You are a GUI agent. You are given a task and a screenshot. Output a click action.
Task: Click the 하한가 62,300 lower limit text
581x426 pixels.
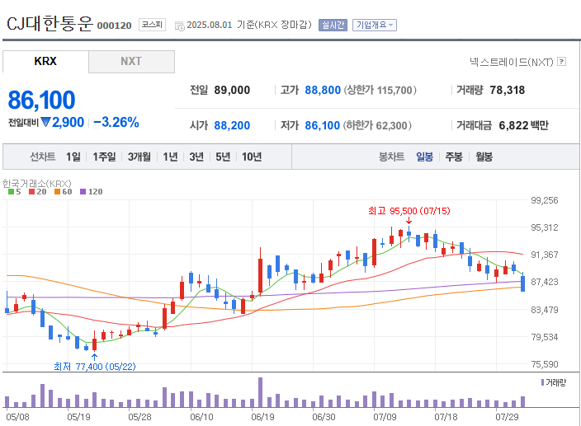pos(377,126)
